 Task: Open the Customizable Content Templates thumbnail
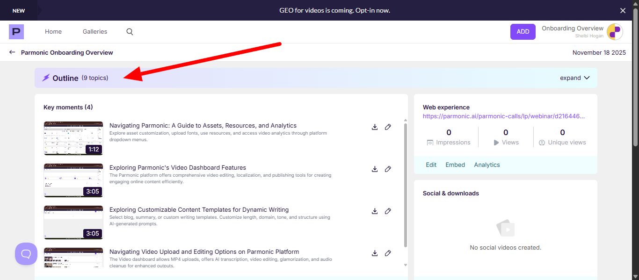pyautogui.click(x=73, y=223)
